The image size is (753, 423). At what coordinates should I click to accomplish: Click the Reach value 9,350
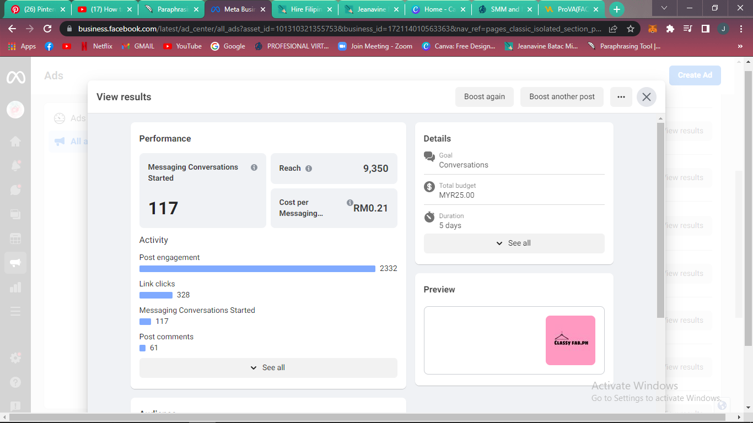point(376,169)
